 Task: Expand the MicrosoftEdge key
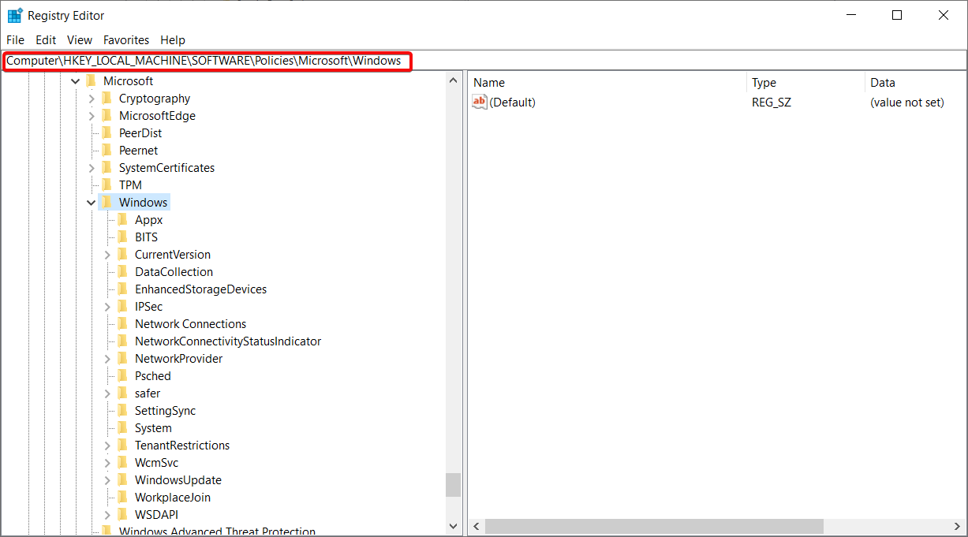(x=92, y=116)
